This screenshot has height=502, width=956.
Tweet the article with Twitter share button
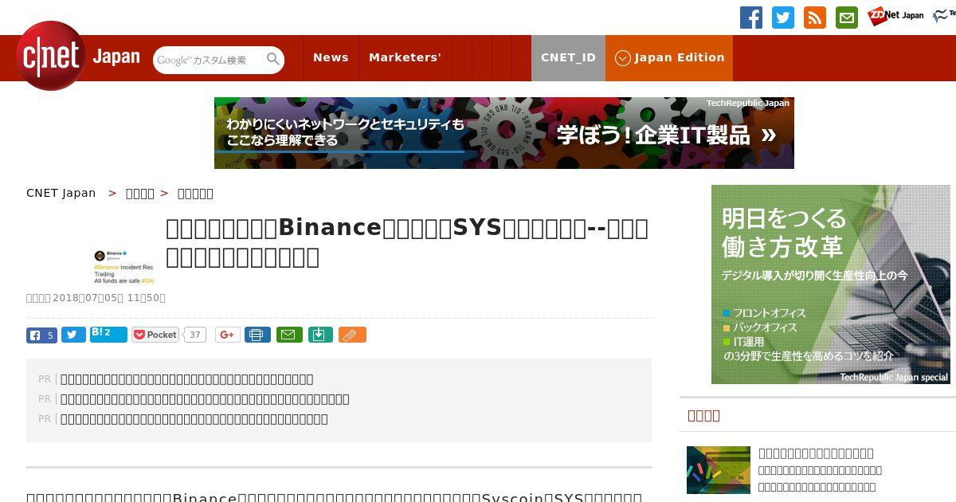[73, 335]
